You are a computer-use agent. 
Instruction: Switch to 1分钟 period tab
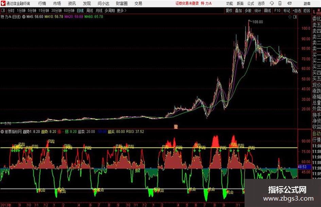(21, 11)
